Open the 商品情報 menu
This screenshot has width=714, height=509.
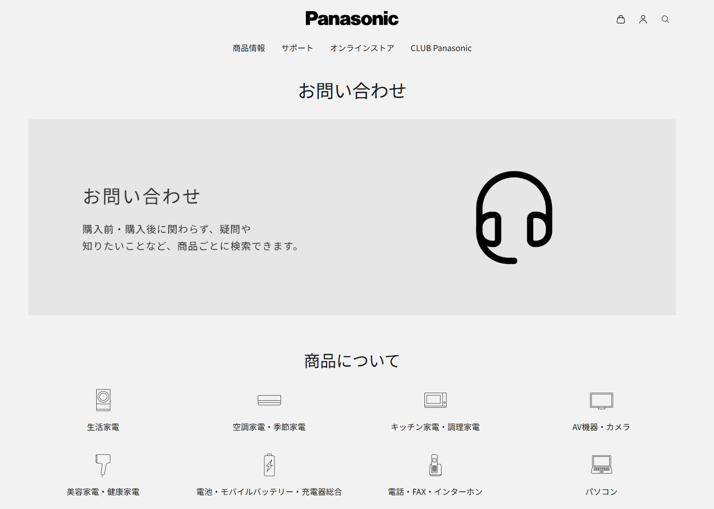(249, 48)
